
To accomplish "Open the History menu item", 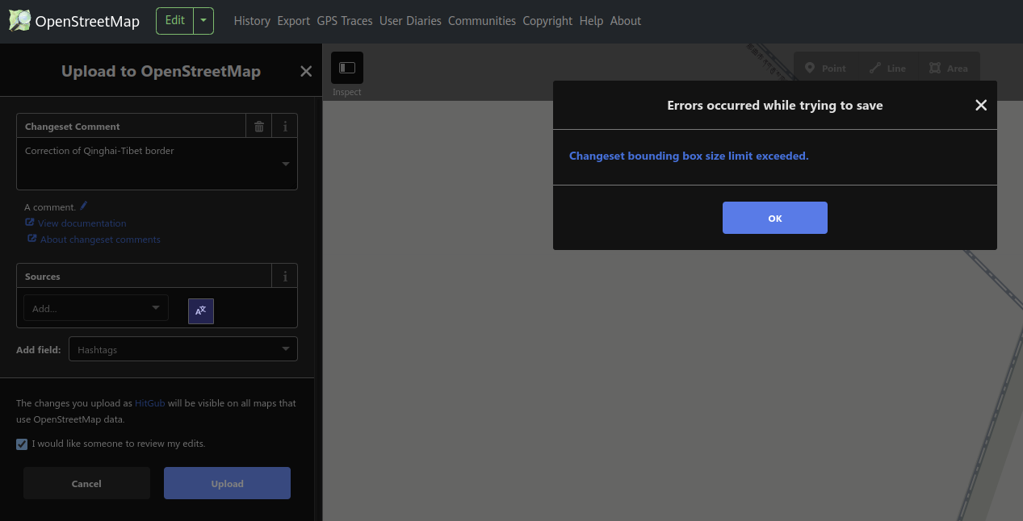I will [x=252, y=21].
